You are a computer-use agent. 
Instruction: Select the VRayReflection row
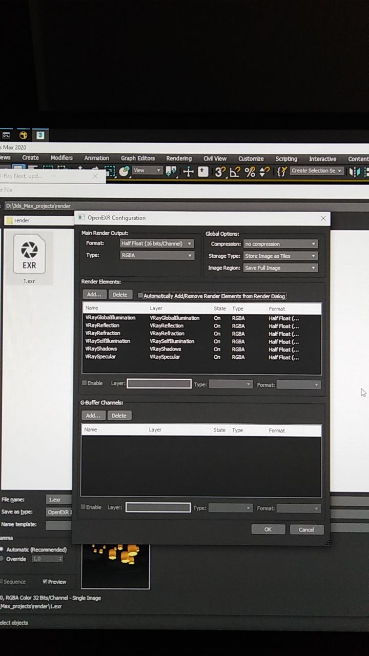202,325
